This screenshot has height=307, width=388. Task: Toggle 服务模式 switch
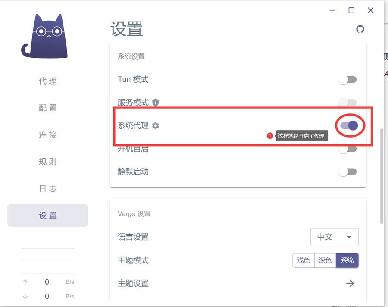click(347, 102)
